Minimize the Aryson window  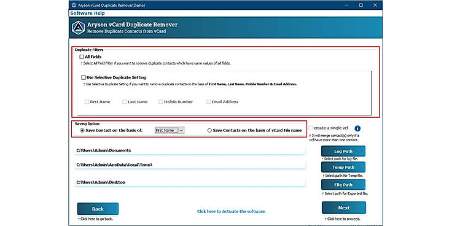(347, 5)
